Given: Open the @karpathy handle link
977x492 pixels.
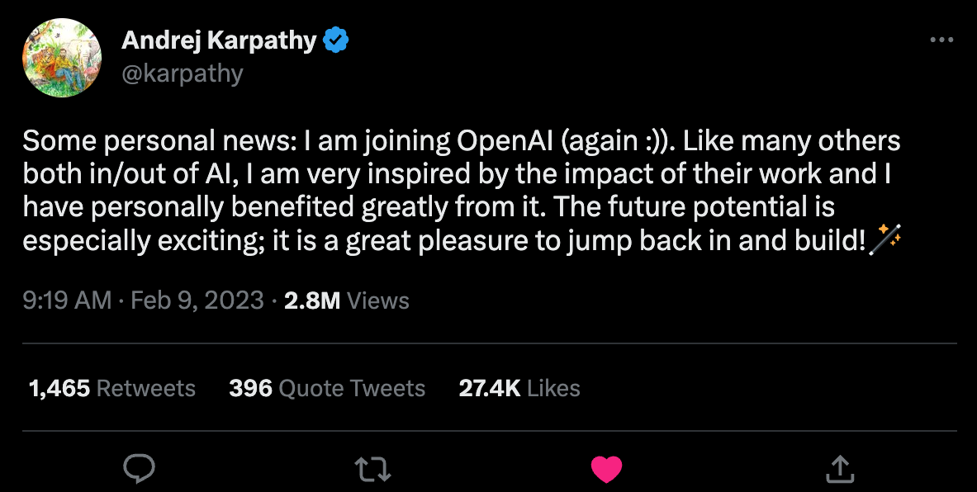Looking at the screenshot, I should click(x=182, y=73).
